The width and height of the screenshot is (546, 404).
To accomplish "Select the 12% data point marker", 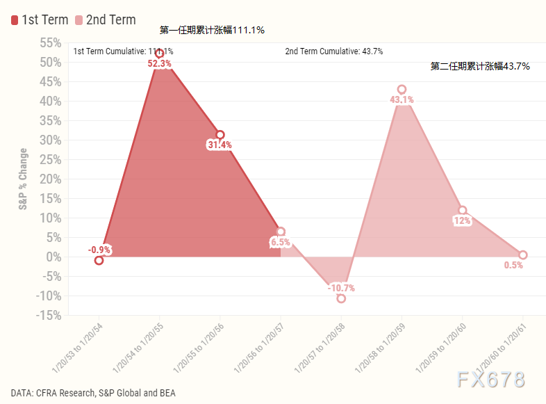I will [462, 210].
